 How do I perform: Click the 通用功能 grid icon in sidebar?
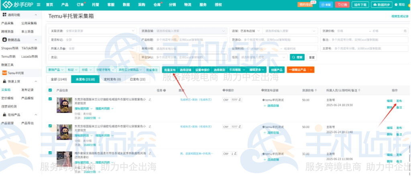pos(4,15)
